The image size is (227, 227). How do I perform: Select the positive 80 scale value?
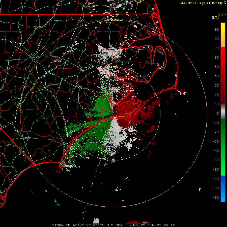[x=217, y=39]
